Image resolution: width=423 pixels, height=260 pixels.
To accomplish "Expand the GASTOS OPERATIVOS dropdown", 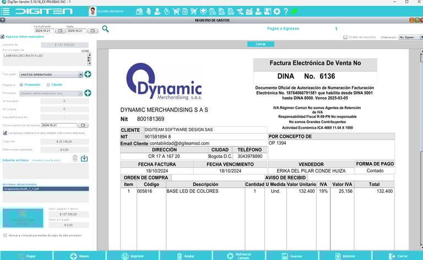I will (x=80, y=75).
